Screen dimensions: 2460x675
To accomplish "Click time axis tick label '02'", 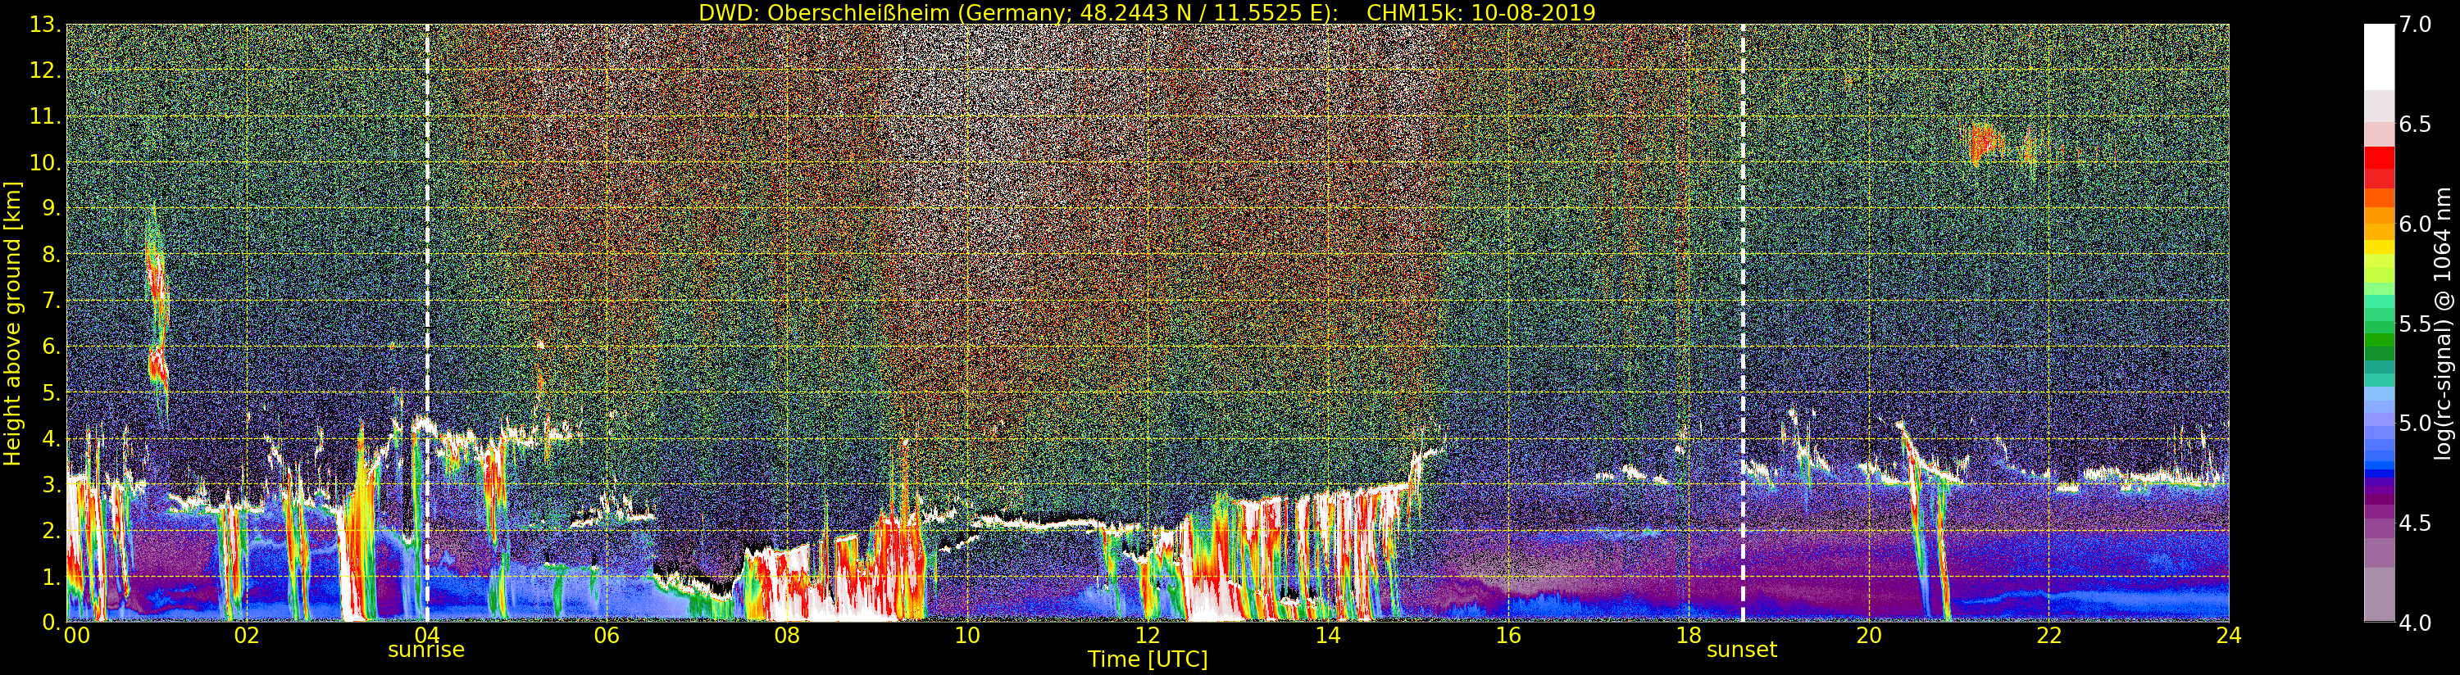I will 247,635.
